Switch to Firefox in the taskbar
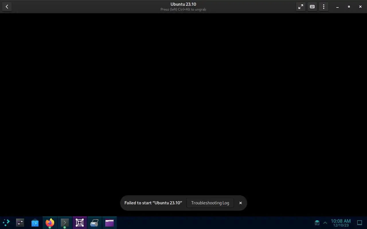367x229 pixels. (x=50, y=223)
